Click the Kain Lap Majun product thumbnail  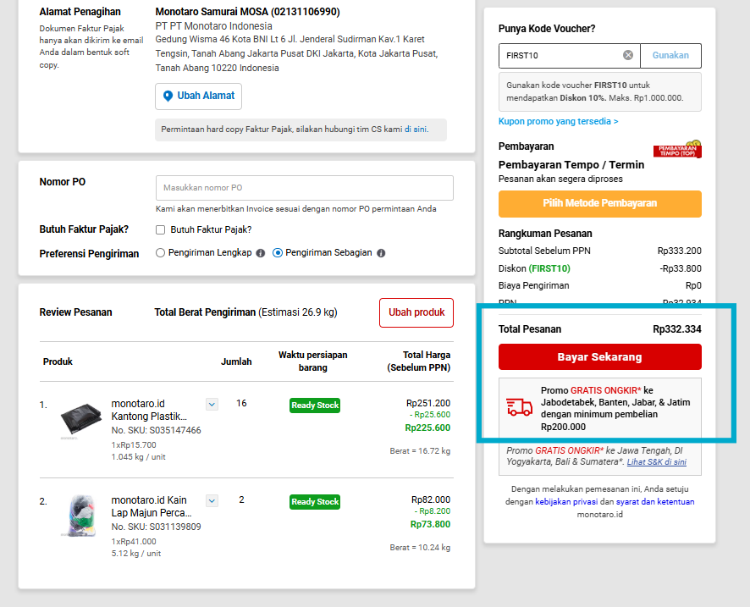click(x=80, y=516)
